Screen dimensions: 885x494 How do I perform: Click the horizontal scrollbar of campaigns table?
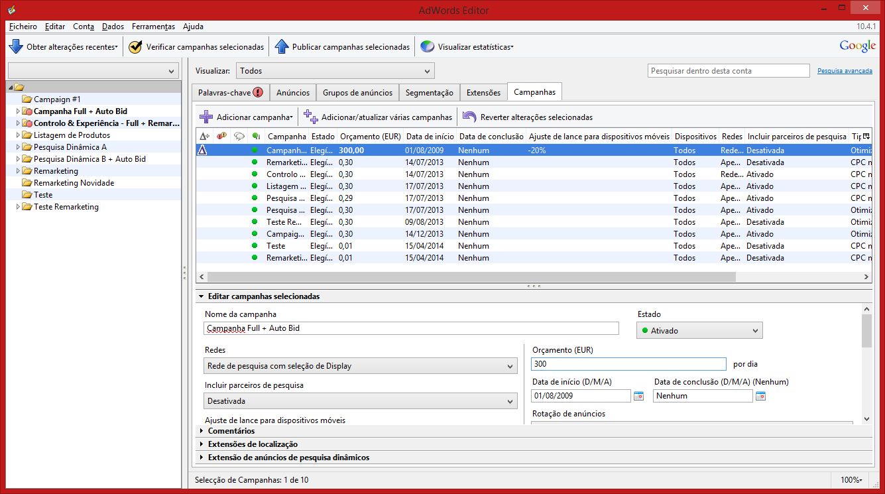tap(471, 277)
